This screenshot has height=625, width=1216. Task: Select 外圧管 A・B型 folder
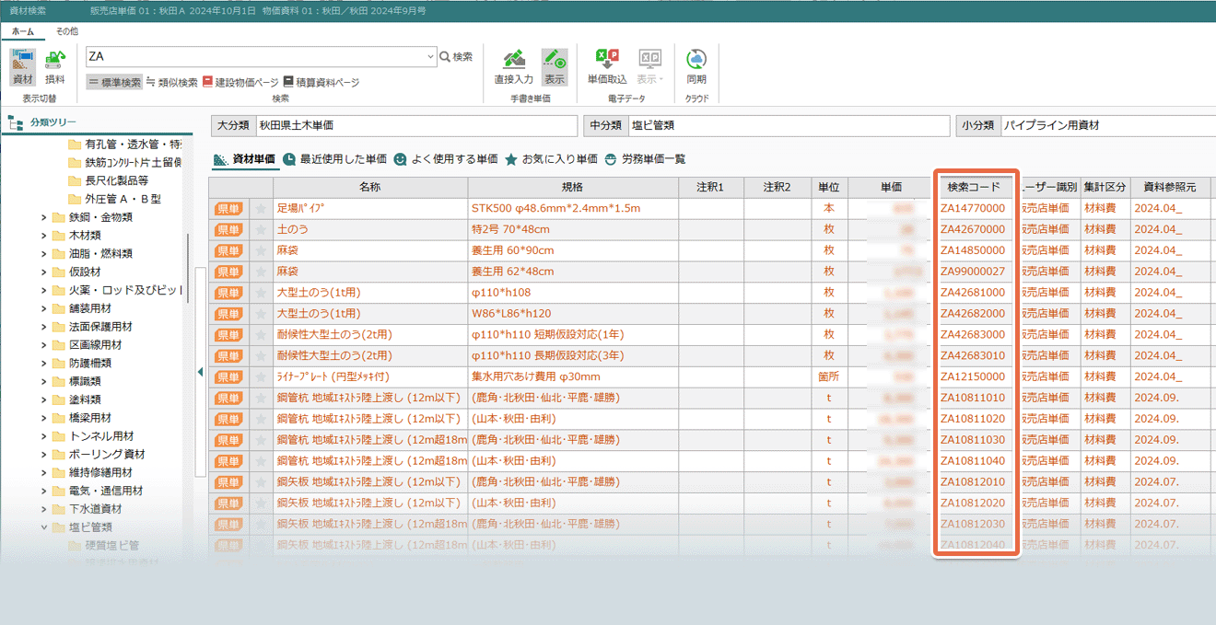[x=115, y=199]
